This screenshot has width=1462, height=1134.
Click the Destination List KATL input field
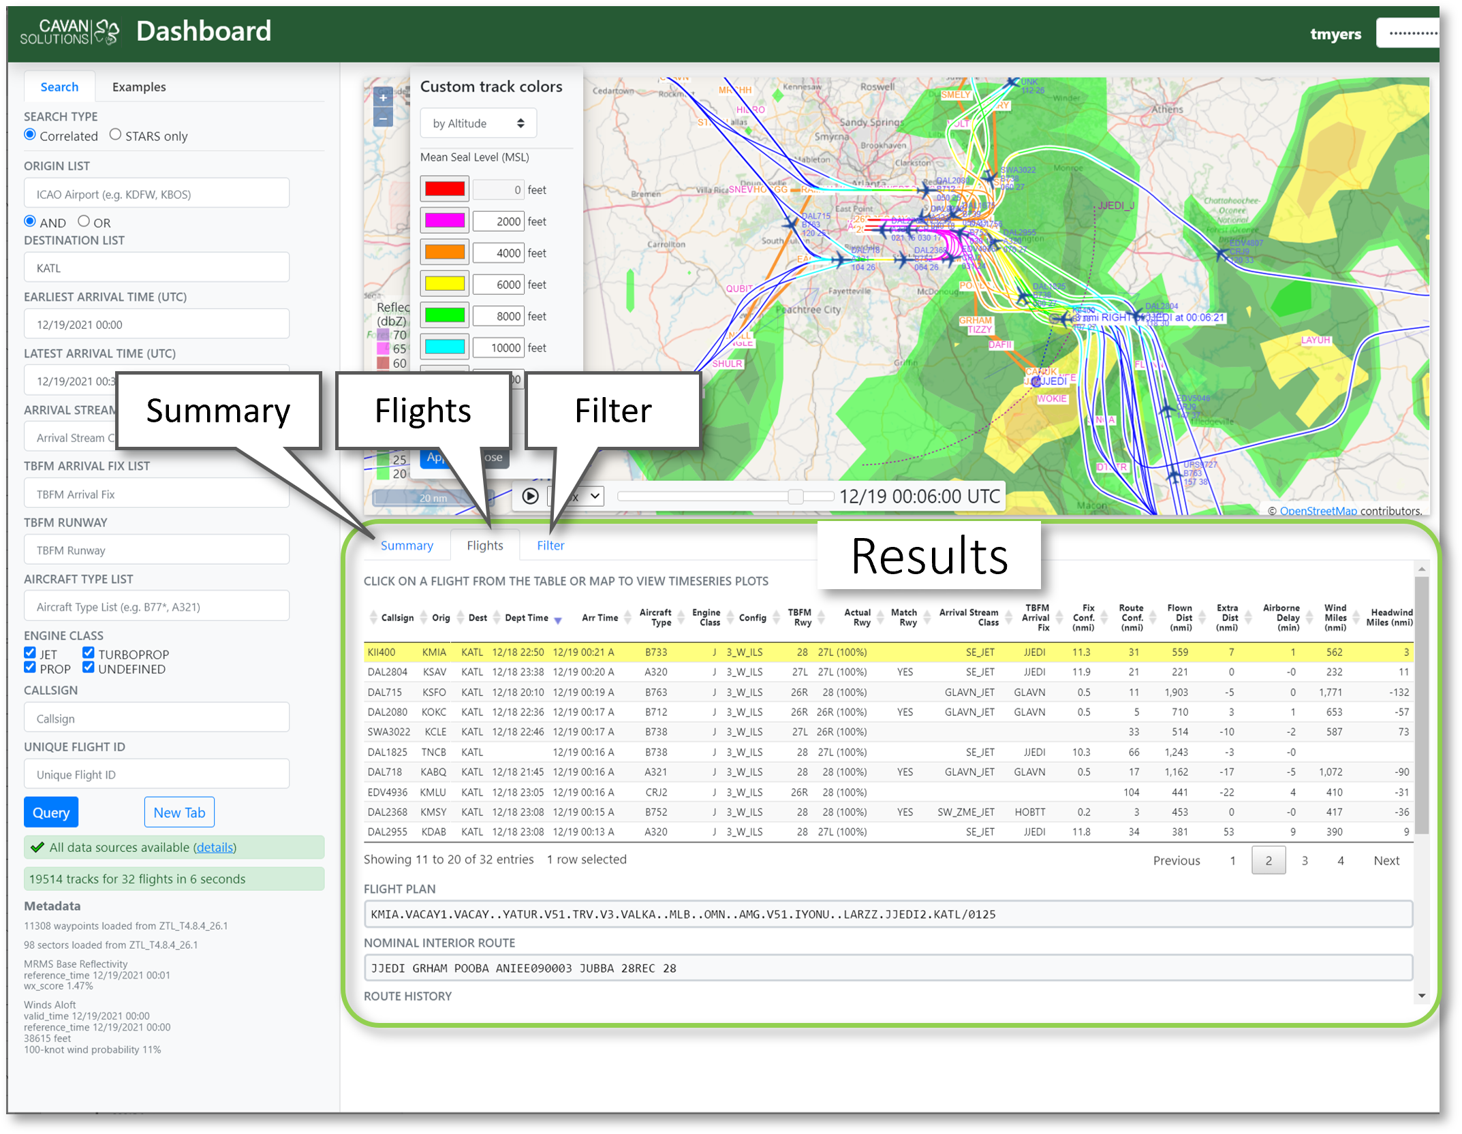point(156,268)
